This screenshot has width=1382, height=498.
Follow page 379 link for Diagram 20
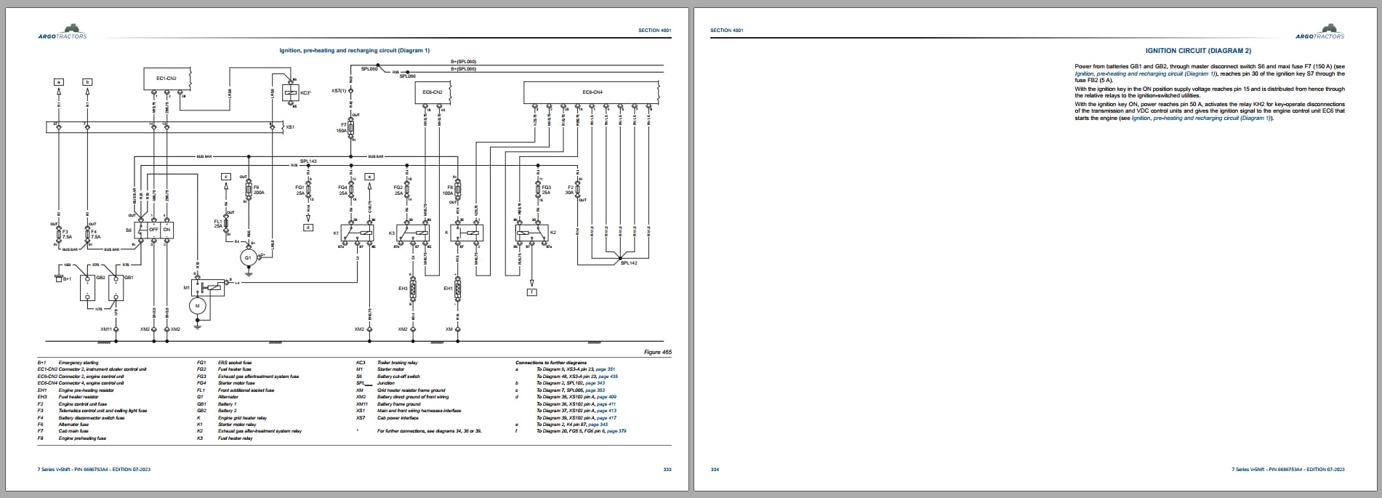[616, 431]
